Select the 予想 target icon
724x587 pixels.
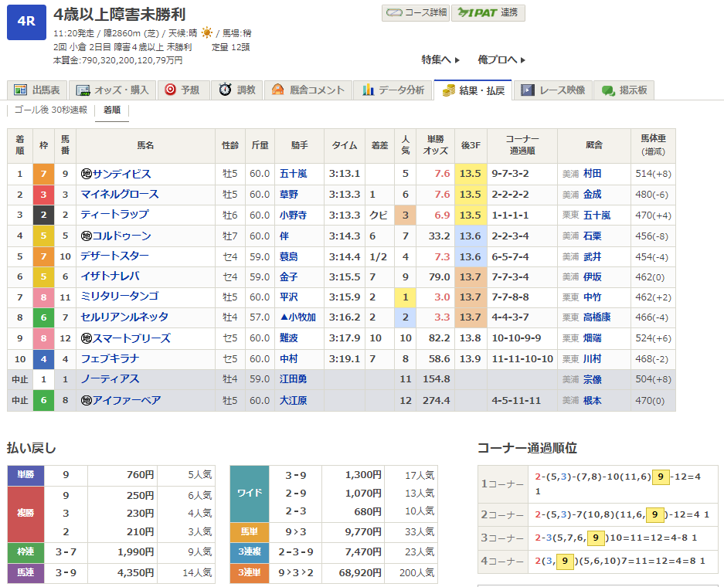(170, 90)
